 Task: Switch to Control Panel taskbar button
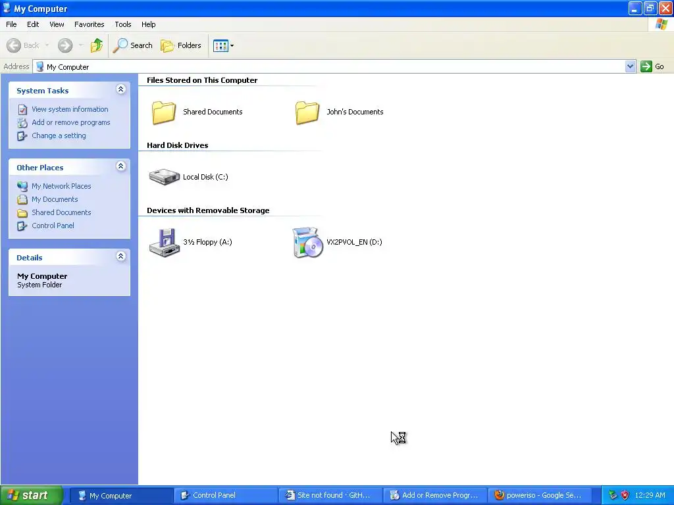point(226,496)
